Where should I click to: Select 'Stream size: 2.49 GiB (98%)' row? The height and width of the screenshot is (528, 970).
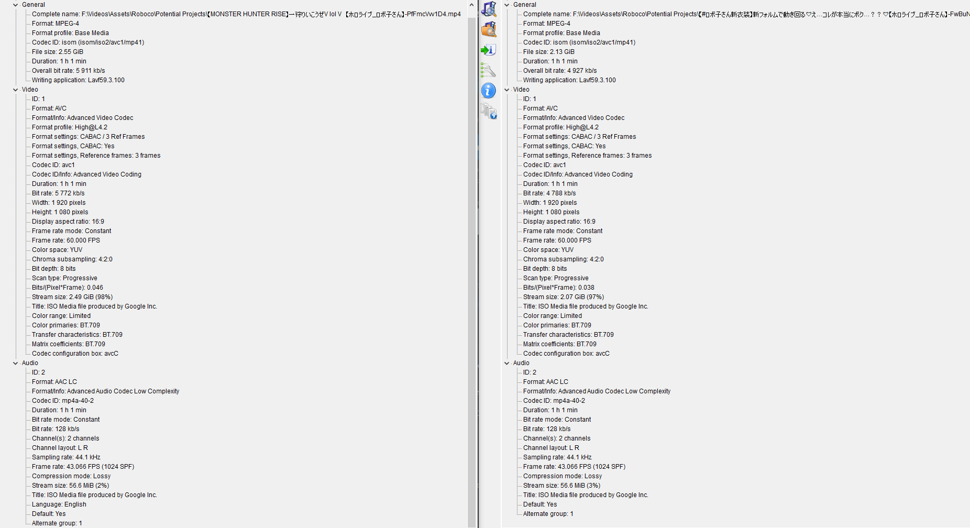[72, 297]
